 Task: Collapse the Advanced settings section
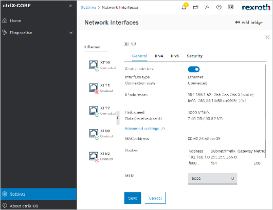(x=145, y=129)
